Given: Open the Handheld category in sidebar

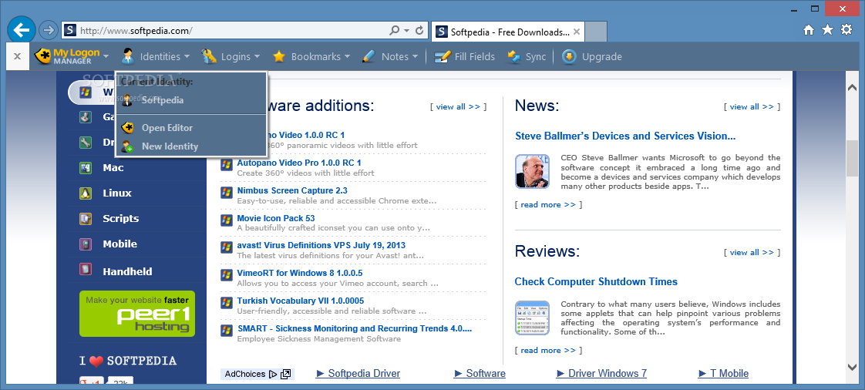Looking at the screenshot, I should [127, 271].
